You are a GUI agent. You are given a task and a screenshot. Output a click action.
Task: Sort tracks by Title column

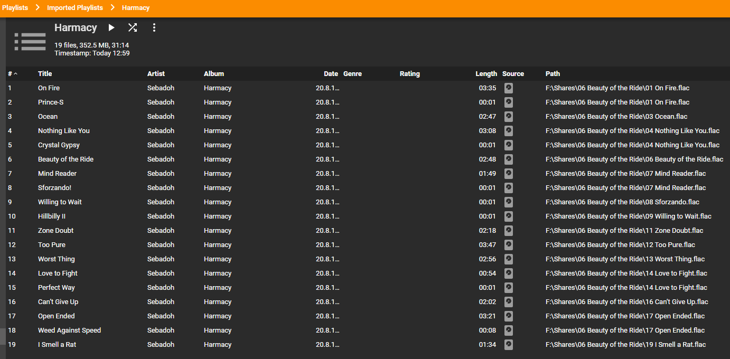[x=45, y=74]
